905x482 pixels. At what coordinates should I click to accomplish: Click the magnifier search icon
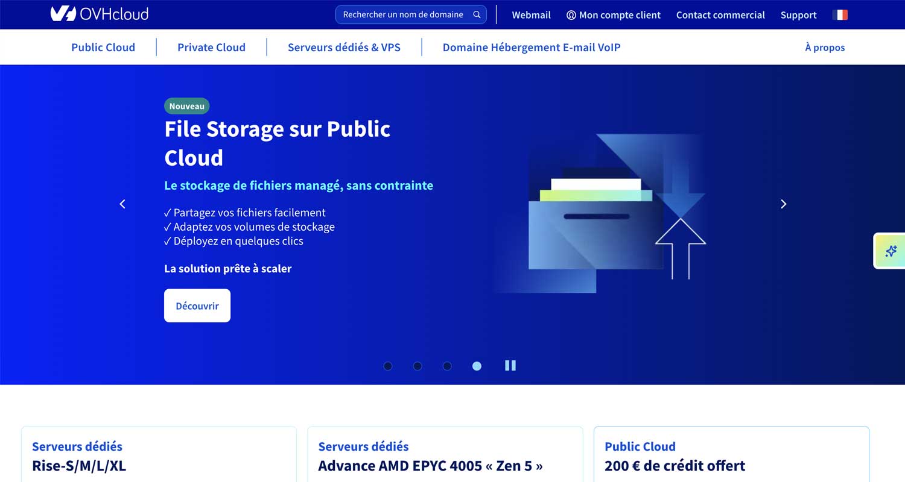pos(477,14)
